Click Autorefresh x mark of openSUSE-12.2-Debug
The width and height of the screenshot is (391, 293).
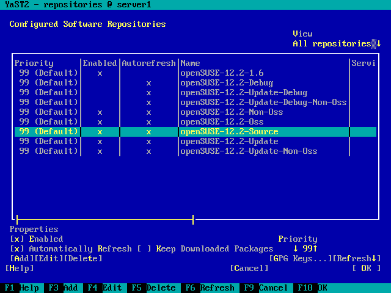click(x=148, y=83)
